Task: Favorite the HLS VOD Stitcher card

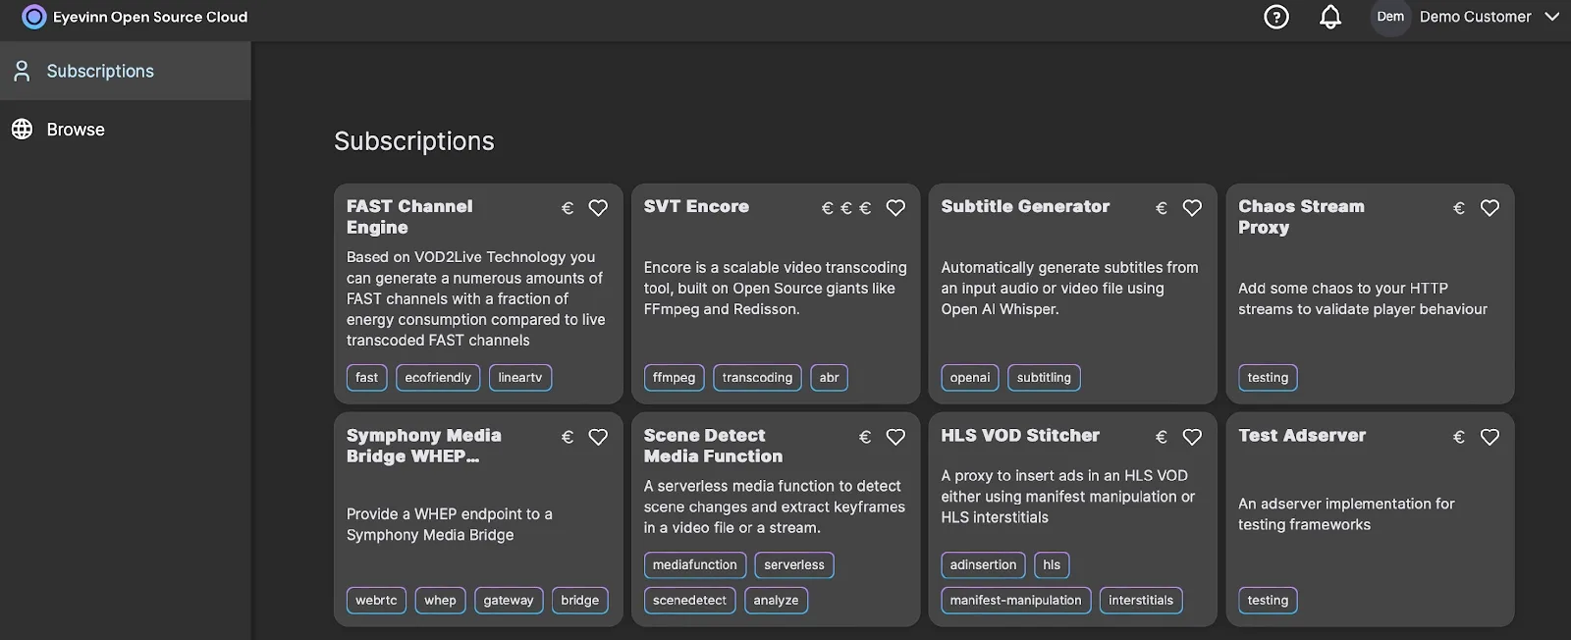Action: coord(1192,437)
